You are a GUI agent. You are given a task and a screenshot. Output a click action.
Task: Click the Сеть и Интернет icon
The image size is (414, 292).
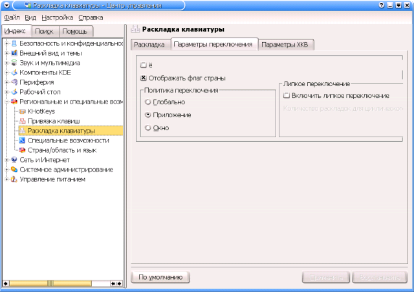point(14,160)
